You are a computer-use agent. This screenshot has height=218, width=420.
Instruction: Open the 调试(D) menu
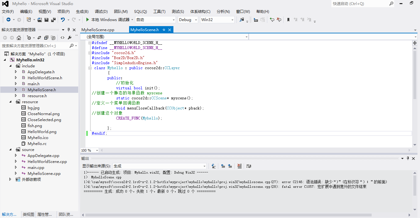101,12
